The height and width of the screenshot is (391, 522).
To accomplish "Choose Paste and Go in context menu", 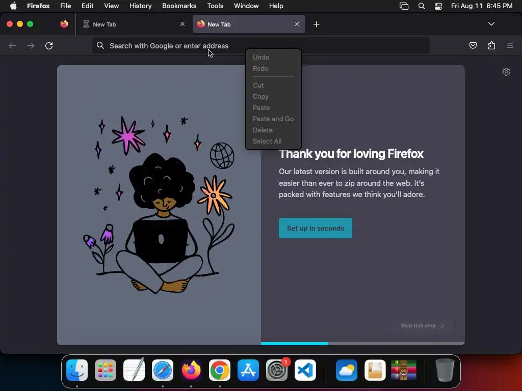I will [273, 119].
